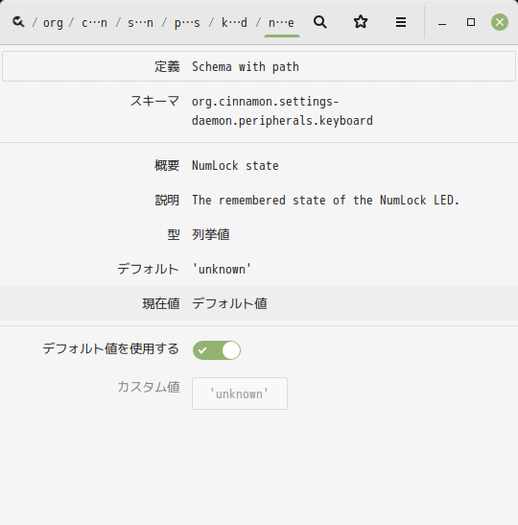
Task: Go to 'org' path segment
Action: 53,23
